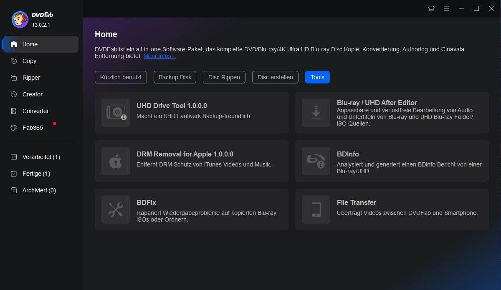This screenshot has width=501, height=290.
Task: Open Creator module
Action: pos(40,94)
